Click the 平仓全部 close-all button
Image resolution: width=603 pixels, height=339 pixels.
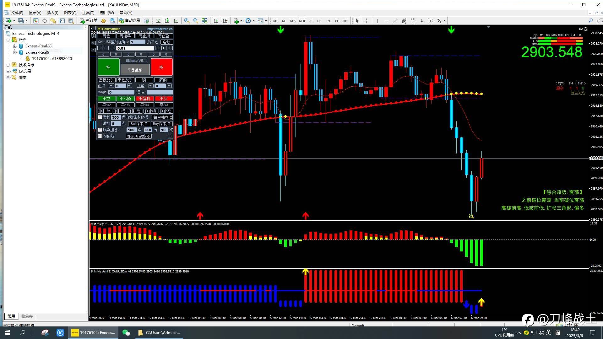click(x=135, y=69)
